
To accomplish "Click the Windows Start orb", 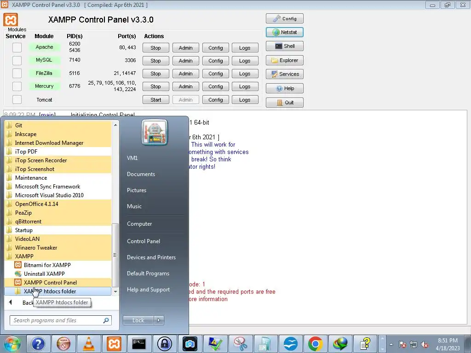I will [x=12, y=344].
